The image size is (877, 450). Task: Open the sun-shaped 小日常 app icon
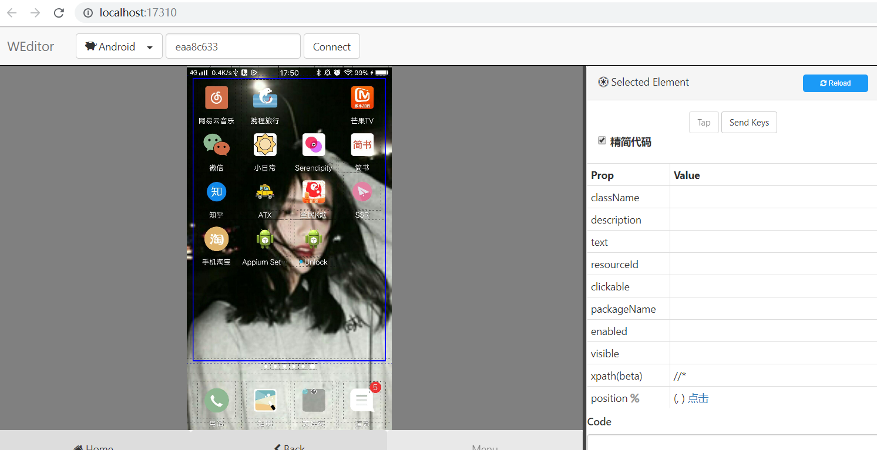(x=265, y=144)
